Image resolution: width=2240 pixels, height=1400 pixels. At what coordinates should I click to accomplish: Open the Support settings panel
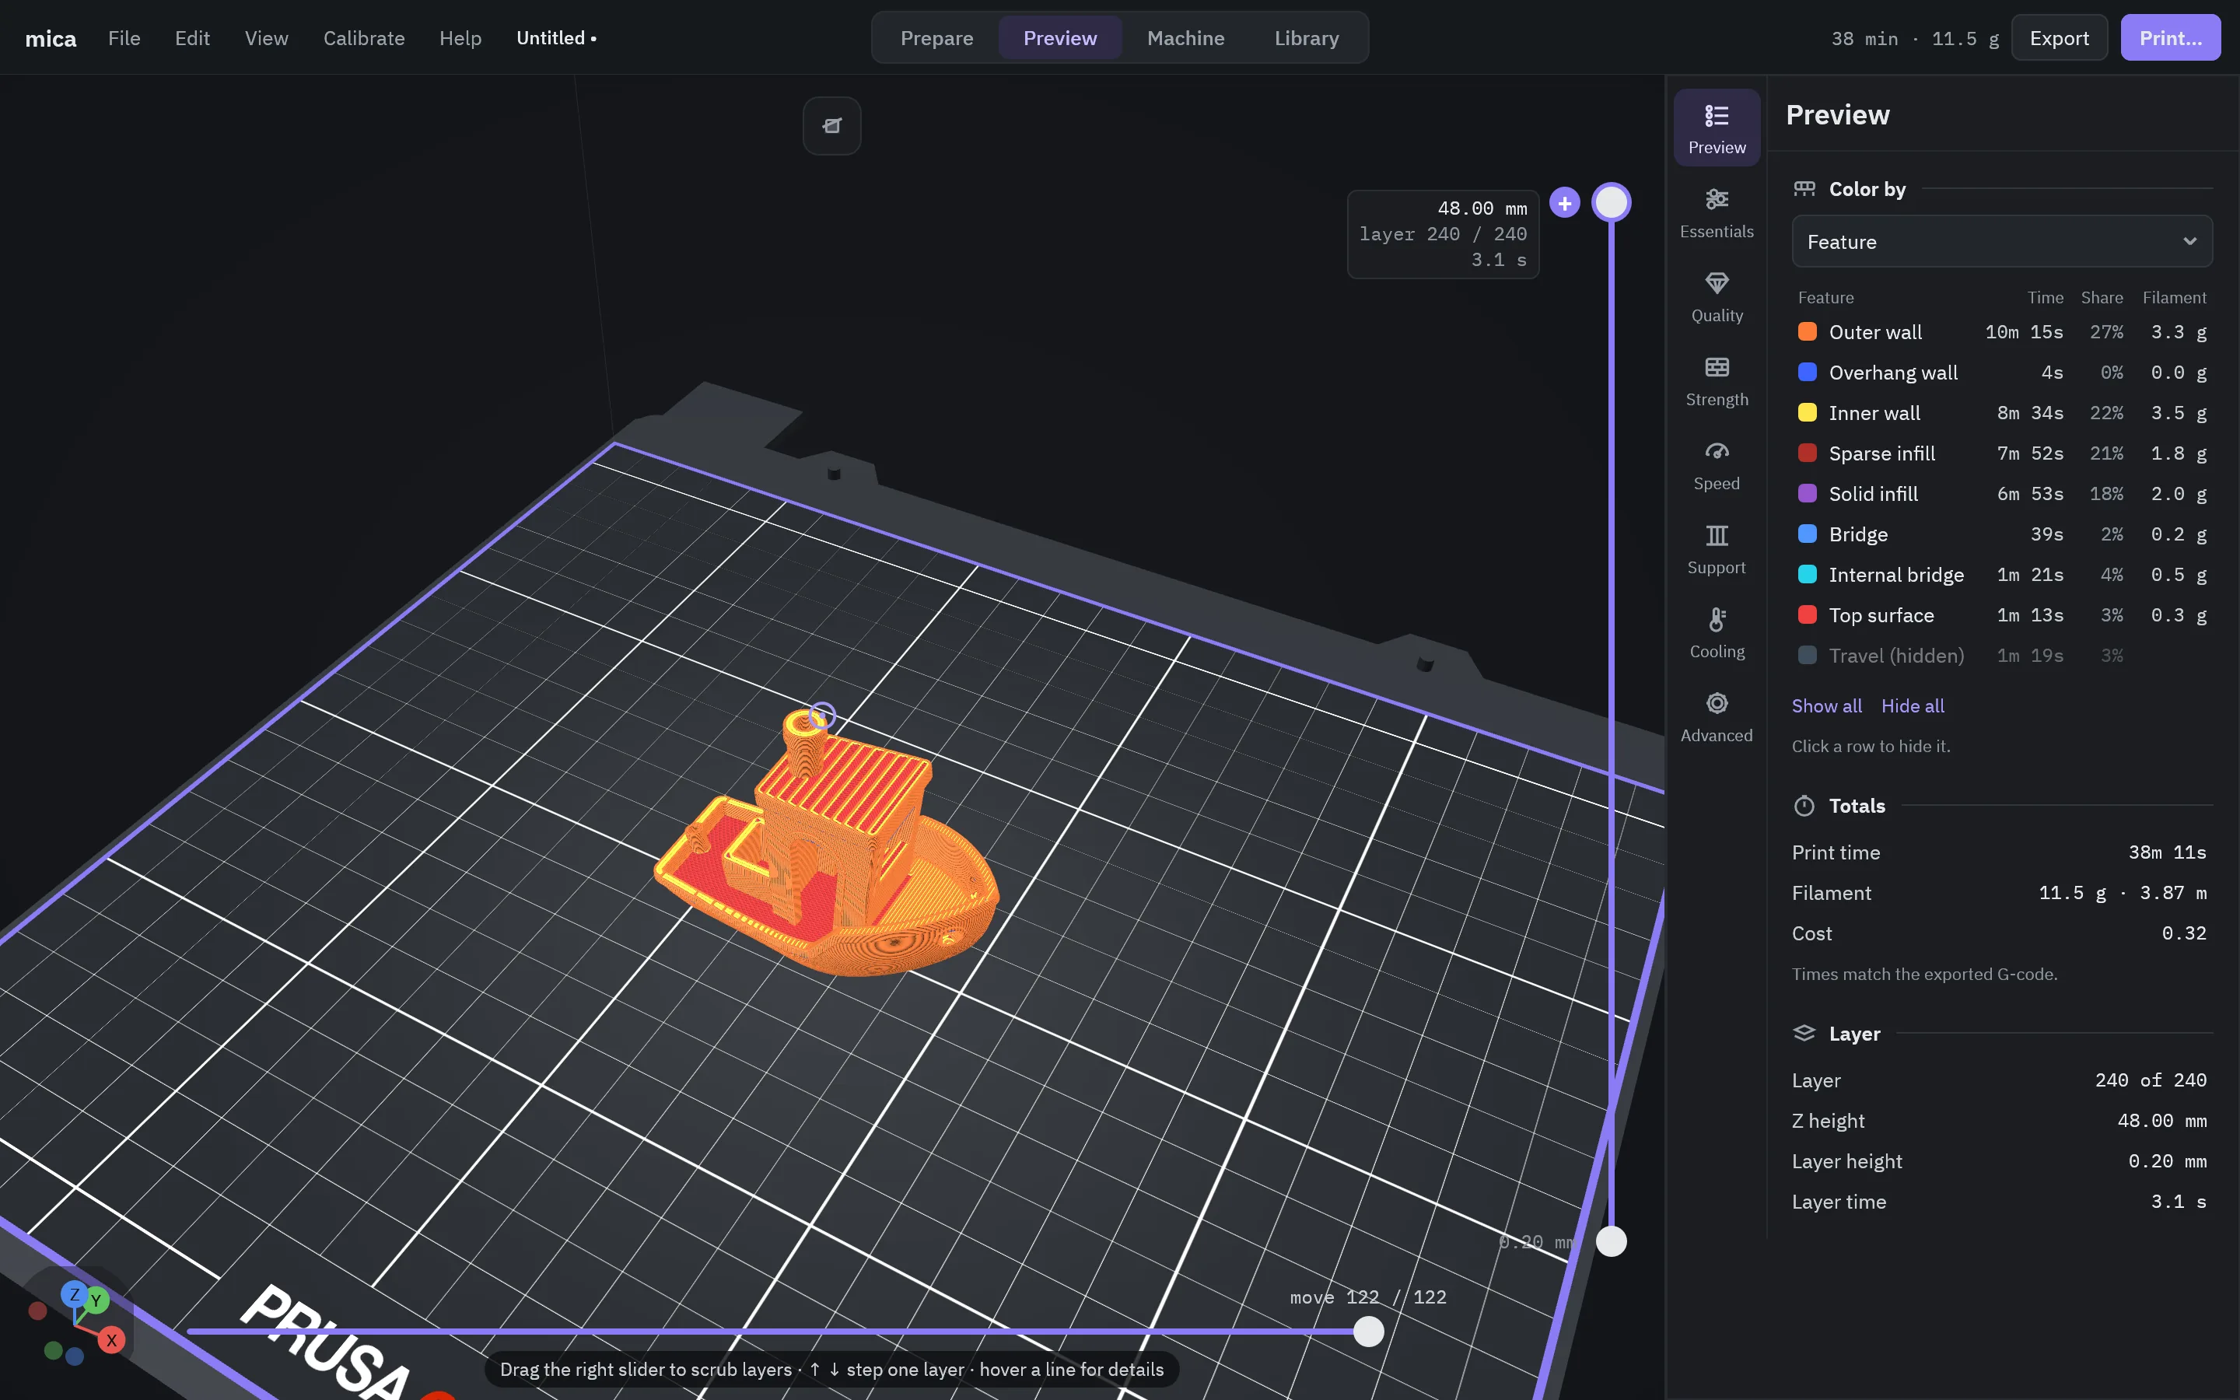coord(1716,549)
